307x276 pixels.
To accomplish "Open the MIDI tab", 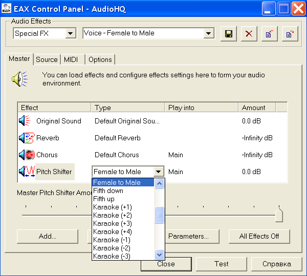I will pos(71,59).
